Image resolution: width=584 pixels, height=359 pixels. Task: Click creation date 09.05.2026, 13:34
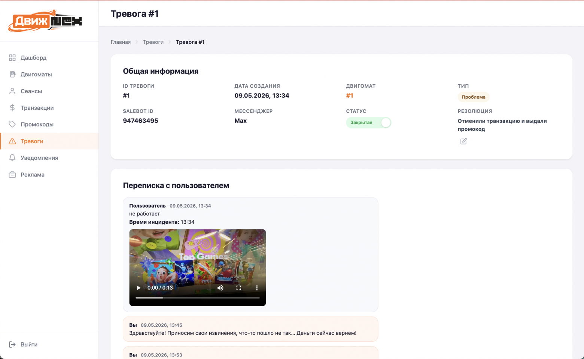[x=262, y=96]
